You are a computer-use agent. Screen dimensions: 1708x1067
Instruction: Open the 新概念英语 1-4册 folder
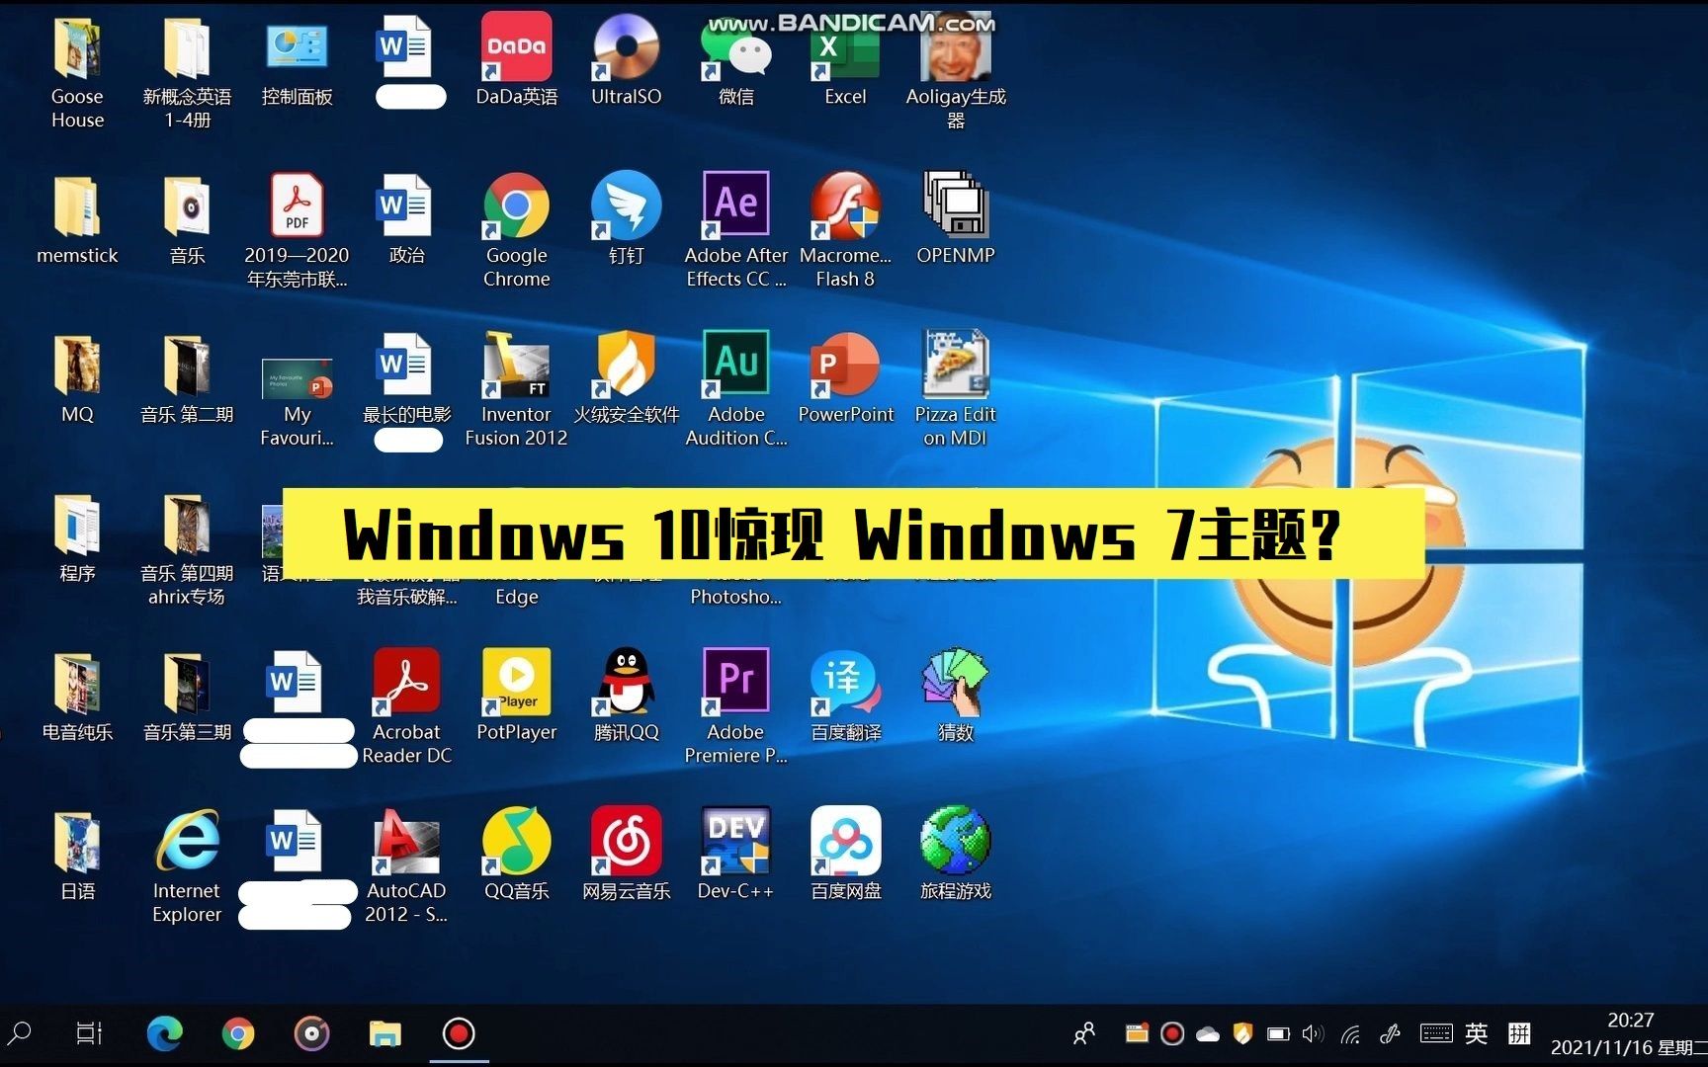(x=187, y=71)
